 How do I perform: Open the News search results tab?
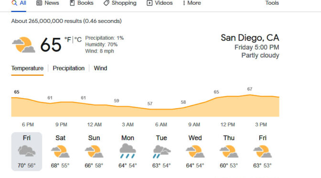point(47,3)
